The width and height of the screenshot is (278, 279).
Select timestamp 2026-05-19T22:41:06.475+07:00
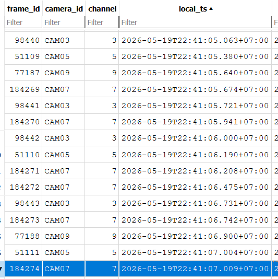(x=195, y=187)
